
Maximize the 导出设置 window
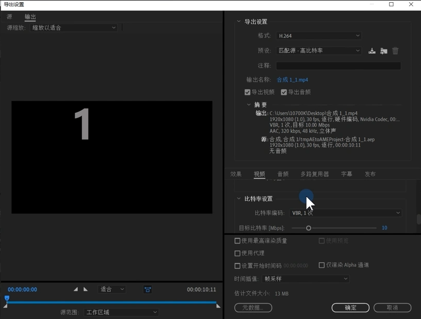pos(391,4)
